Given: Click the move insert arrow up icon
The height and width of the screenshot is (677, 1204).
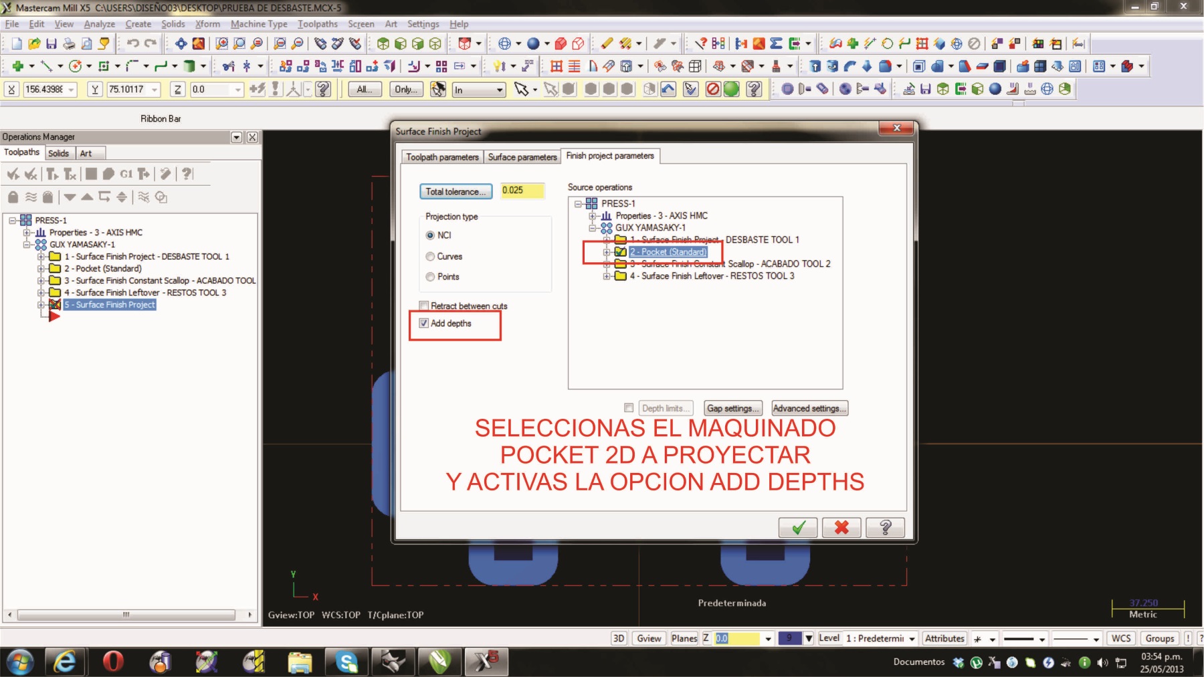Looking at the screenshot, I should tap(87, 197).
